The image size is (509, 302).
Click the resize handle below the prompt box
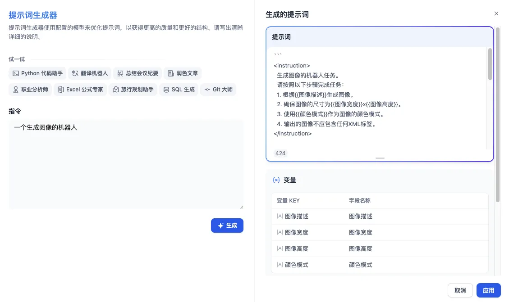coord(380,158)
